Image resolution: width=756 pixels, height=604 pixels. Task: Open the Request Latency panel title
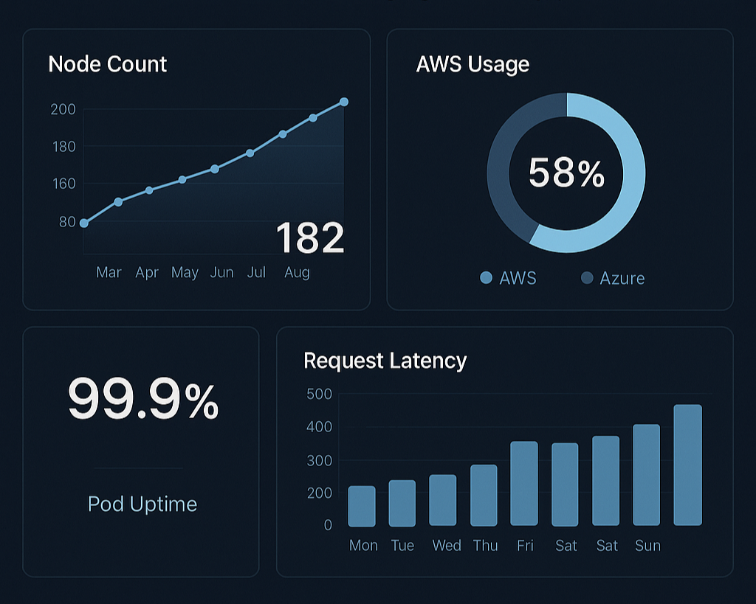pos(385,361)
